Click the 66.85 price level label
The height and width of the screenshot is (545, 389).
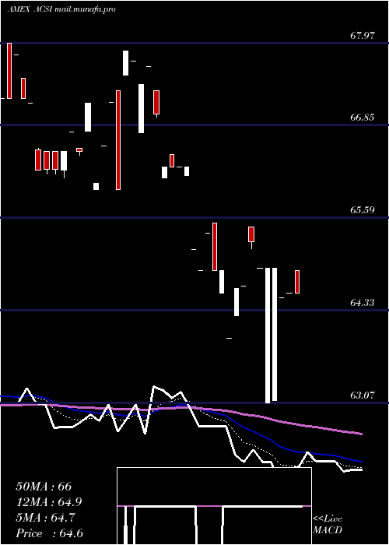coord(363,117)
